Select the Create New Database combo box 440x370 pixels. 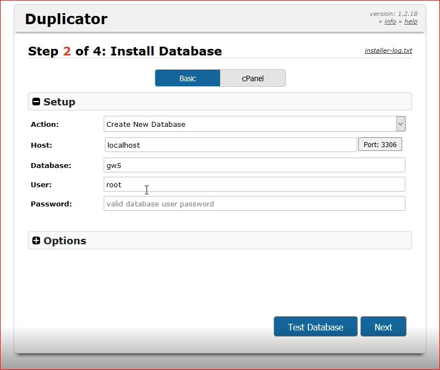click(255, 124)
